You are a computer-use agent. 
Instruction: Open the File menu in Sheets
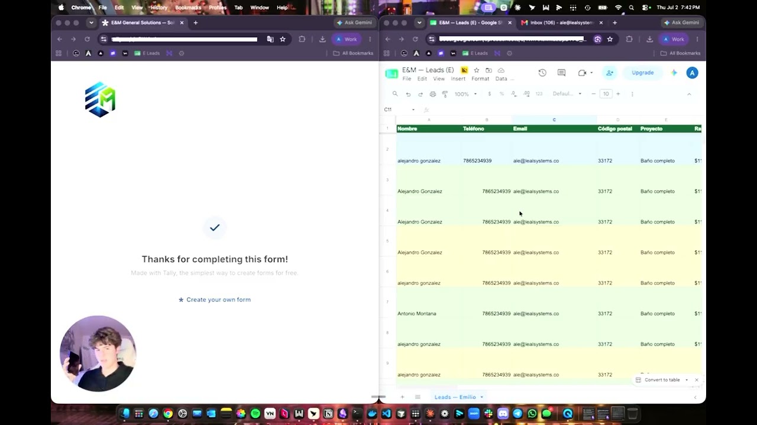407,79
